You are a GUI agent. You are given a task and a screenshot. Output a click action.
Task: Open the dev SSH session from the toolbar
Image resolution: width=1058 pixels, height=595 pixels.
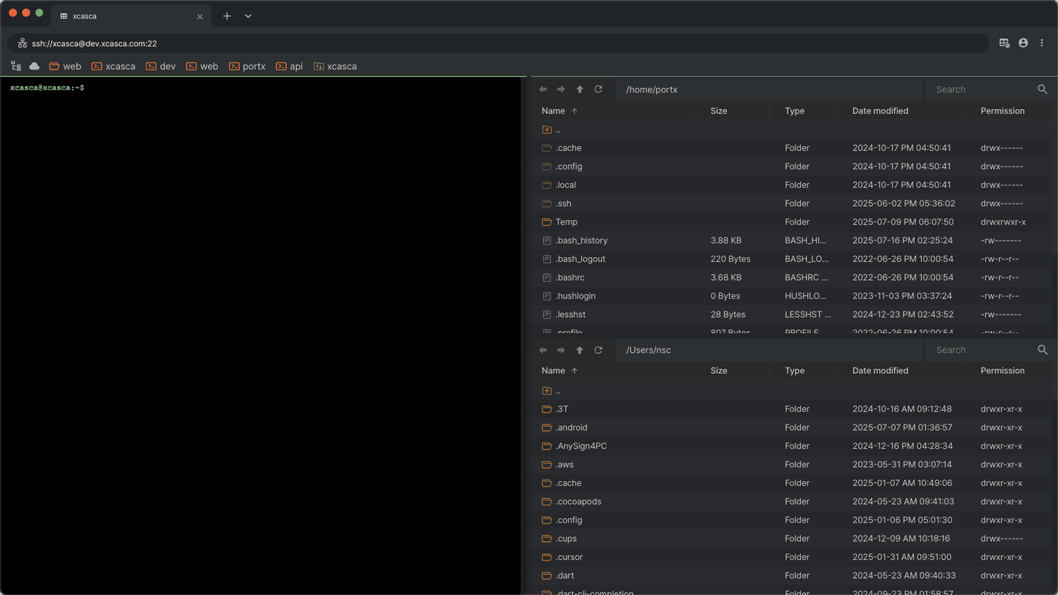point(161,66)
